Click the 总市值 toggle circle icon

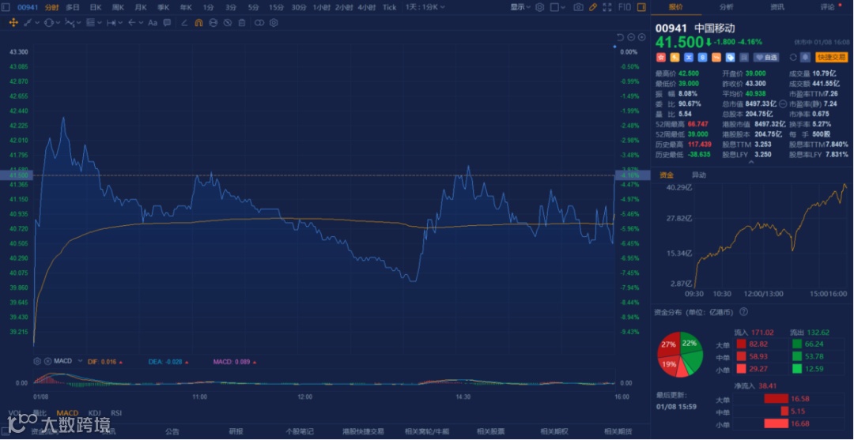783,103
